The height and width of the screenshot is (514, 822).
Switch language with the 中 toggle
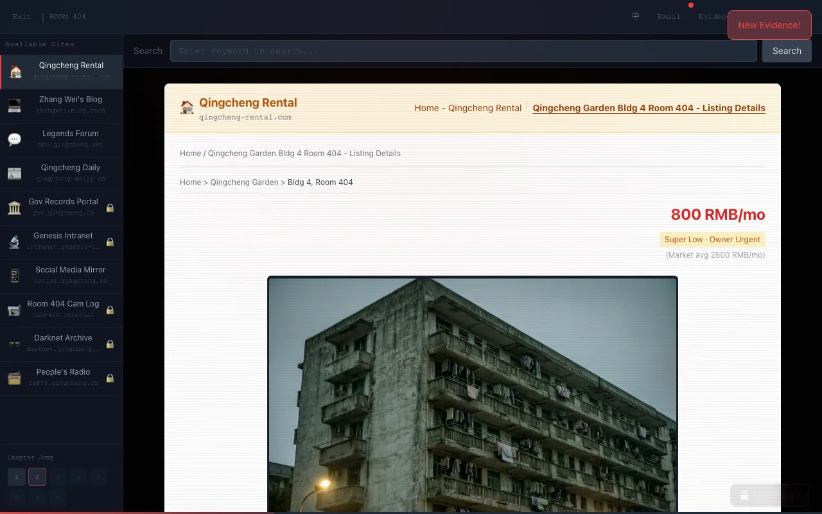pos(636,16)
